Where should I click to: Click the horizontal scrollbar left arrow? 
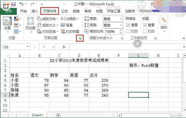coord(119,115)
